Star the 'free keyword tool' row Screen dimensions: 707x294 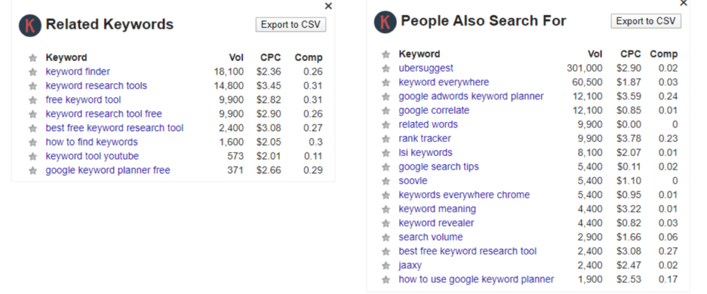(32, 100)
